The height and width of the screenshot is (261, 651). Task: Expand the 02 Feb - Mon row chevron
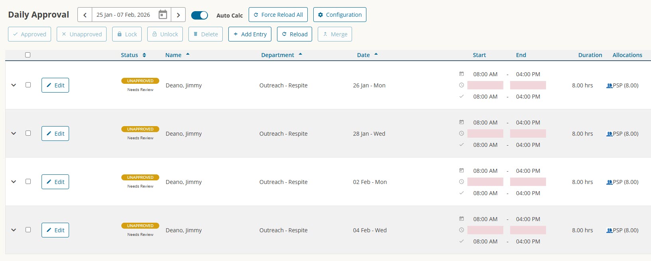(14, 182)
